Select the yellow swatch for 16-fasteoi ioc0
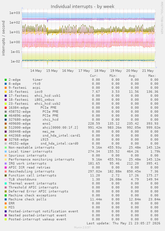165x231 pixels. 6,92
